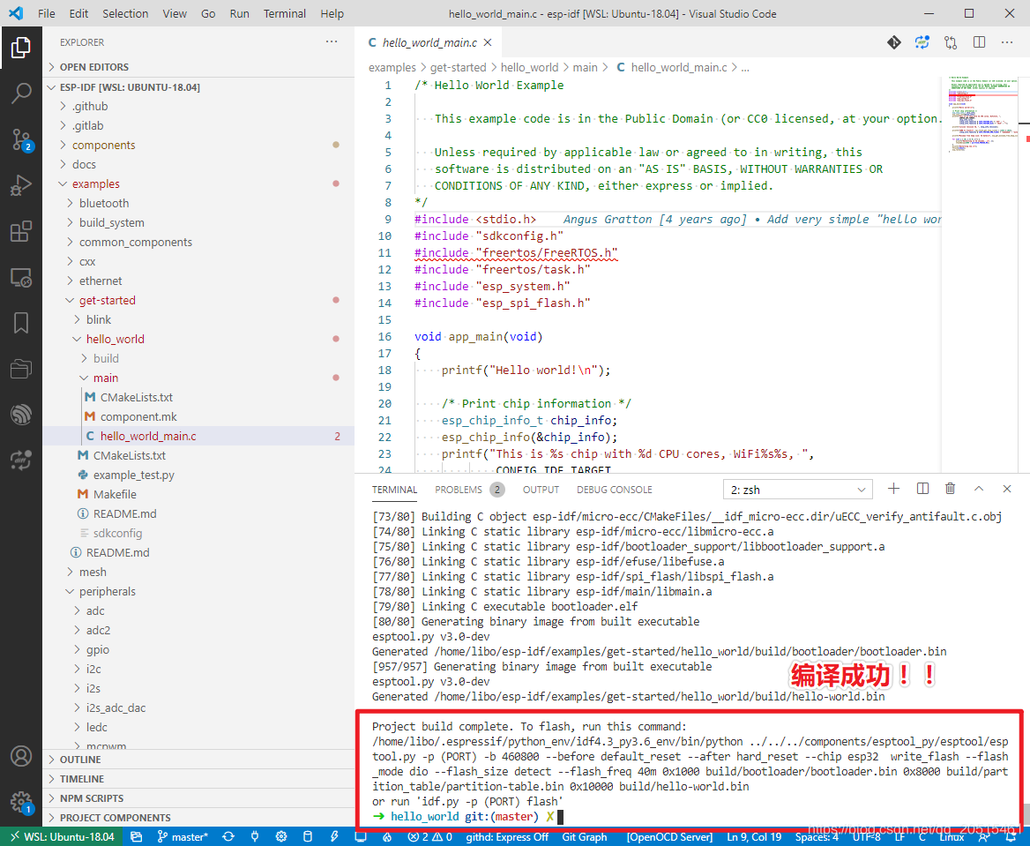
Task: Toggle githd Express Off in status bar
Action: coord(506,837)
